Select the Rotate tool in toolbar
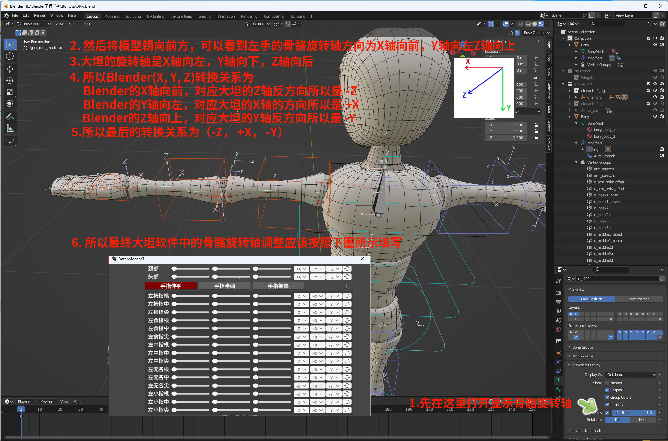The width and height of the screenshot is (668, 441). (10, 81)
